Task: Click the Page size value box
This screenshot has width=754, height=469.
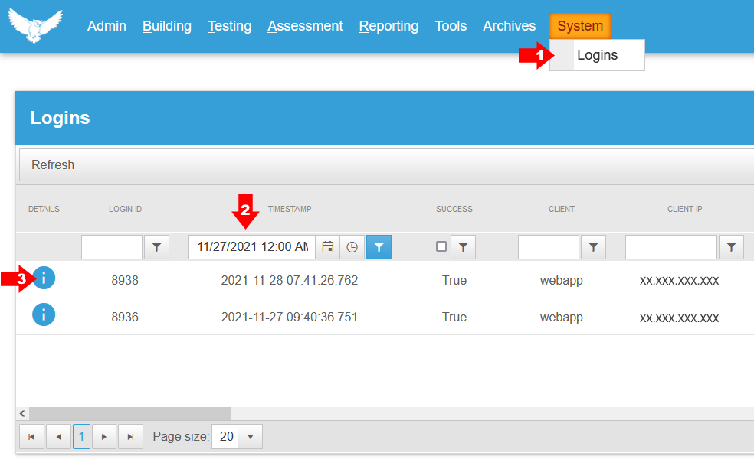Action: pyautogui.click(x=225, y=436)
